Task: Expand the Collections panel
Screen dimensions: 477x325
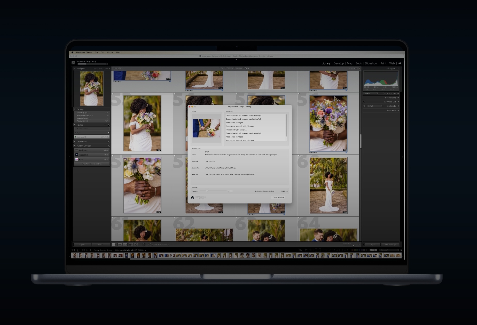Action: point(75,142)
